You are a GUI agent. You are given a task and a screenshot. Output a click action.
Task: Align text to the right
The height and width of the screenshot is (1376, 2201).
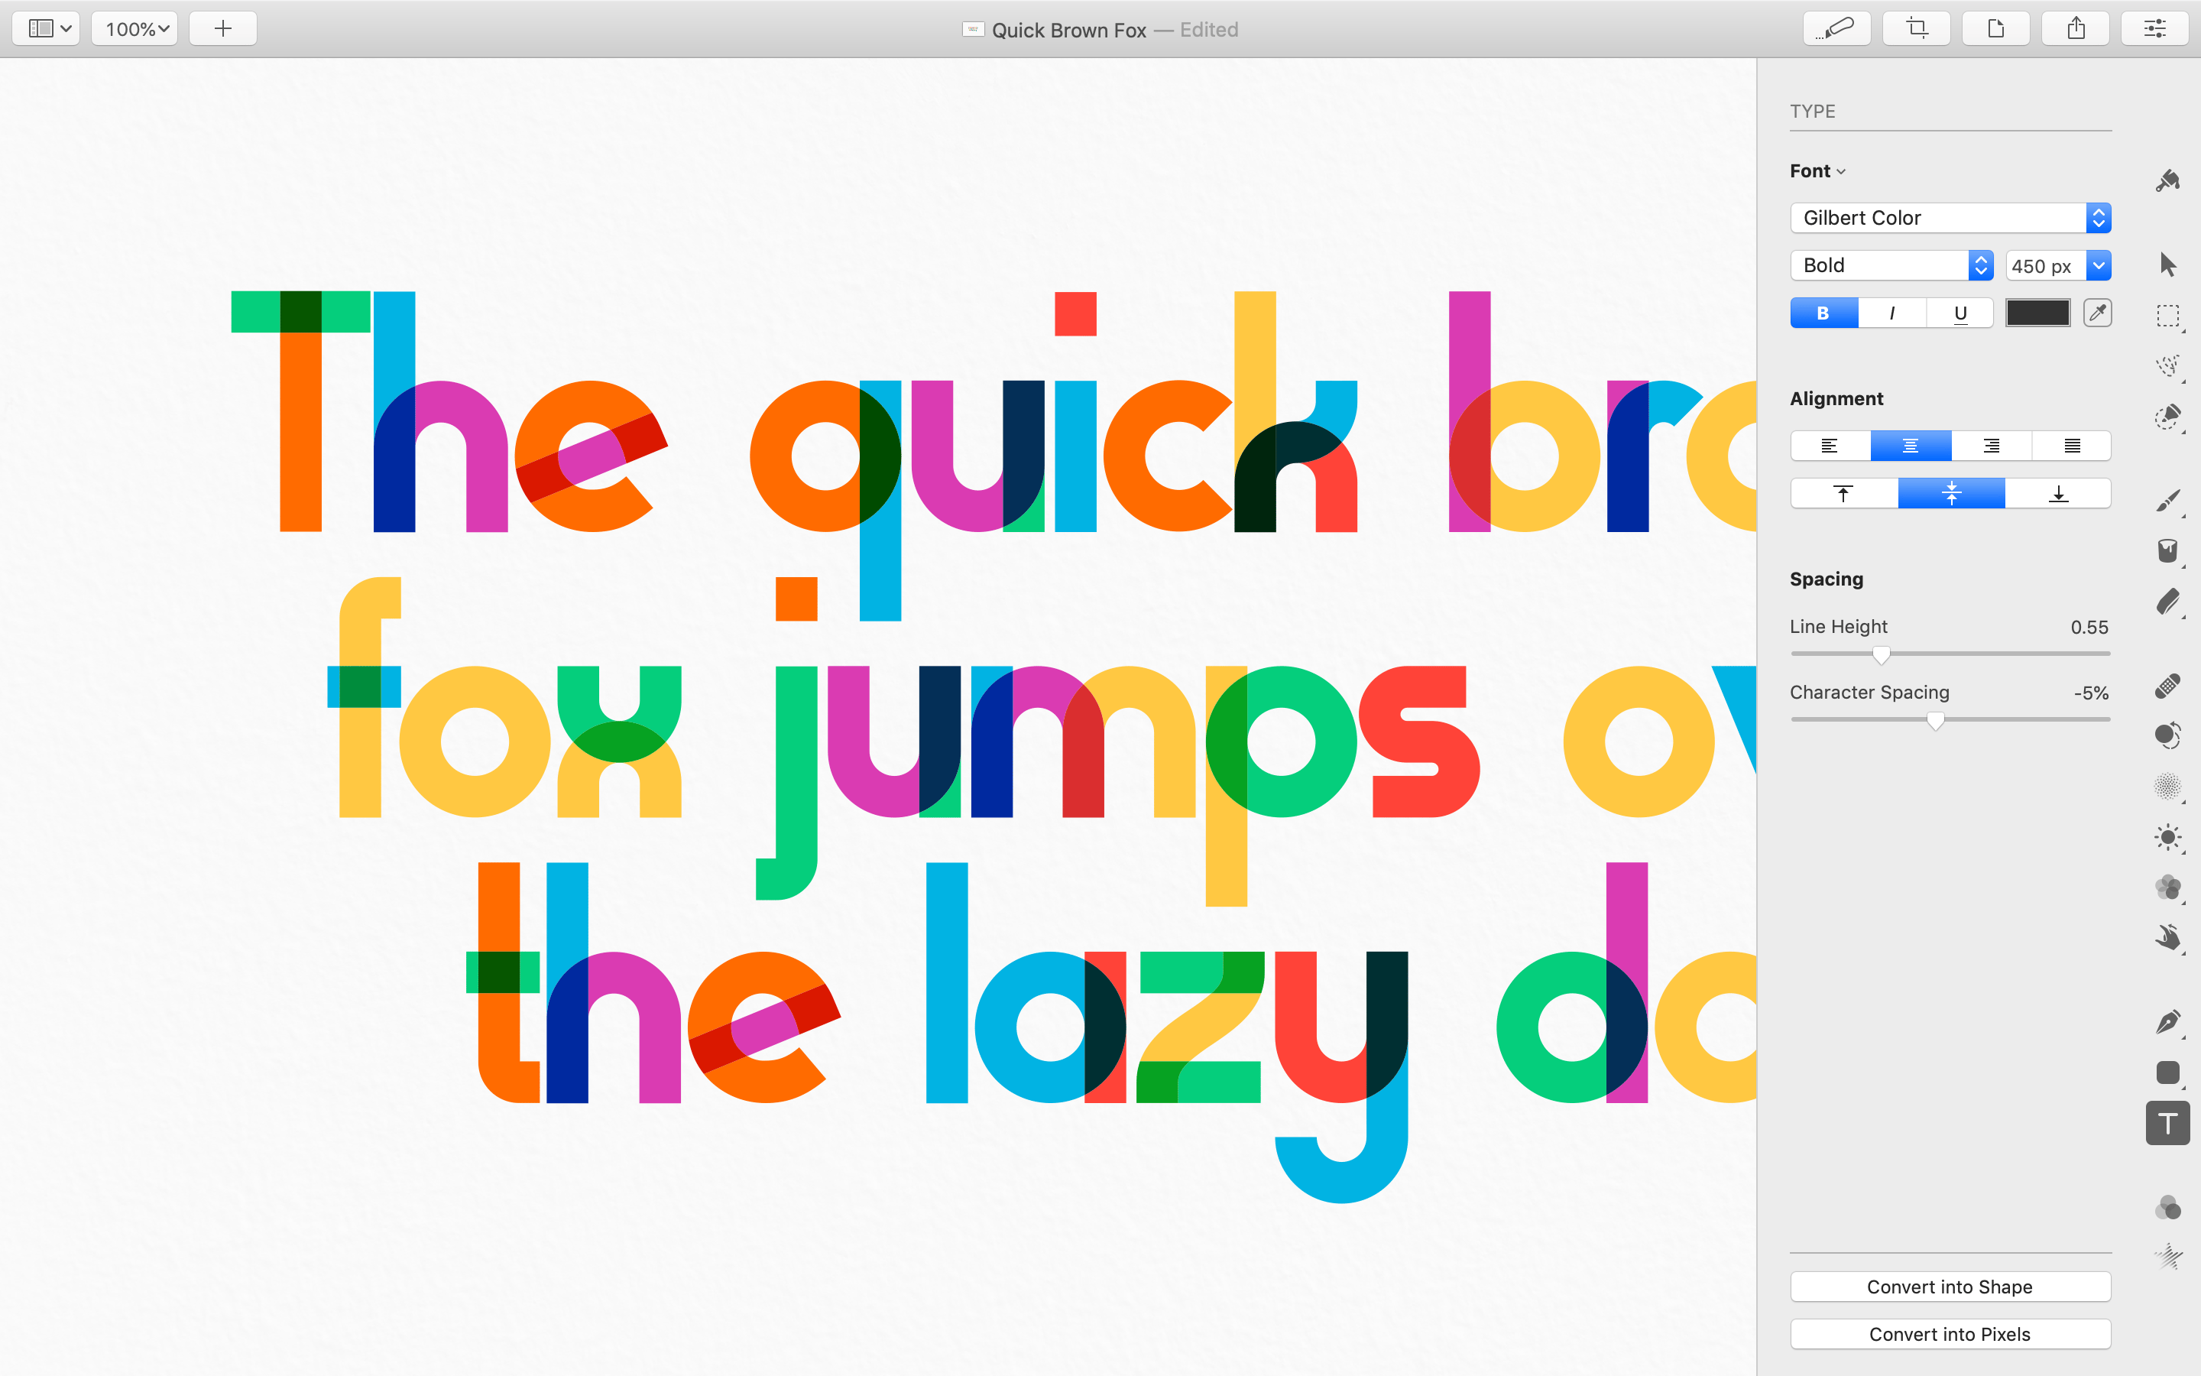(x=1991, y=446)
